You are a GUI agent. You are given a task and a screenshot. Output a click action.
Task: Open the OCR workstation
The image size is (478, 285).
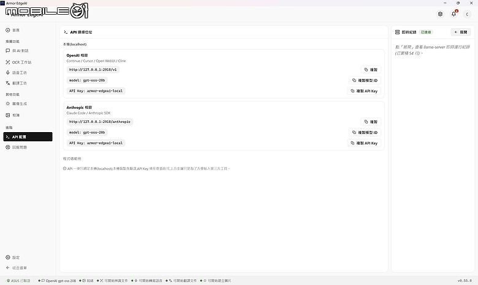[18, 62]
